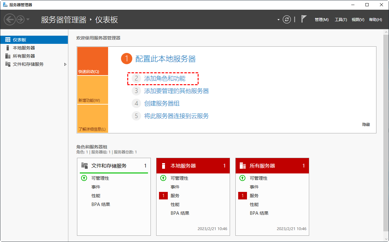Click 可管理性 in 本地服务器 tile
The image size is (389, 242).
coord(179,178)
